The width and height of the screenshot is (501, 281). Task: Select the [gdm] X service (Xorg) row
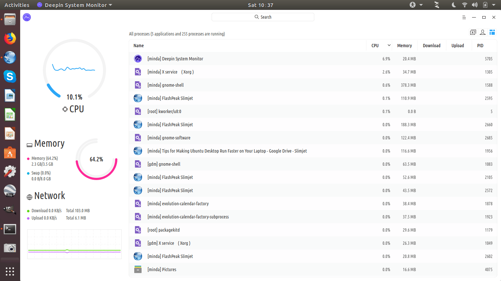click(313, 243)
